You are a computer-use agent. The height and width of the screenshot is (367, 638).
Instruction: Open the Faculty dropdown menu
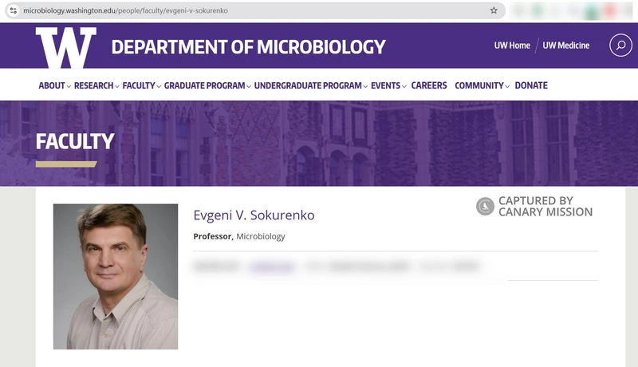(x=142, y=85)
